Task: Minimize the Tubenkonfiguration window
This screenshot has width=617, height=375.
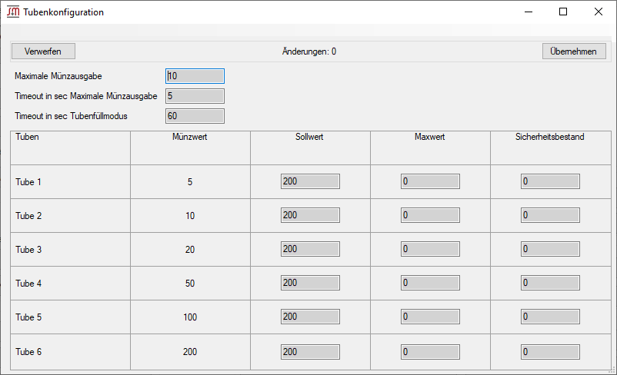Action: tap(528, 12)
